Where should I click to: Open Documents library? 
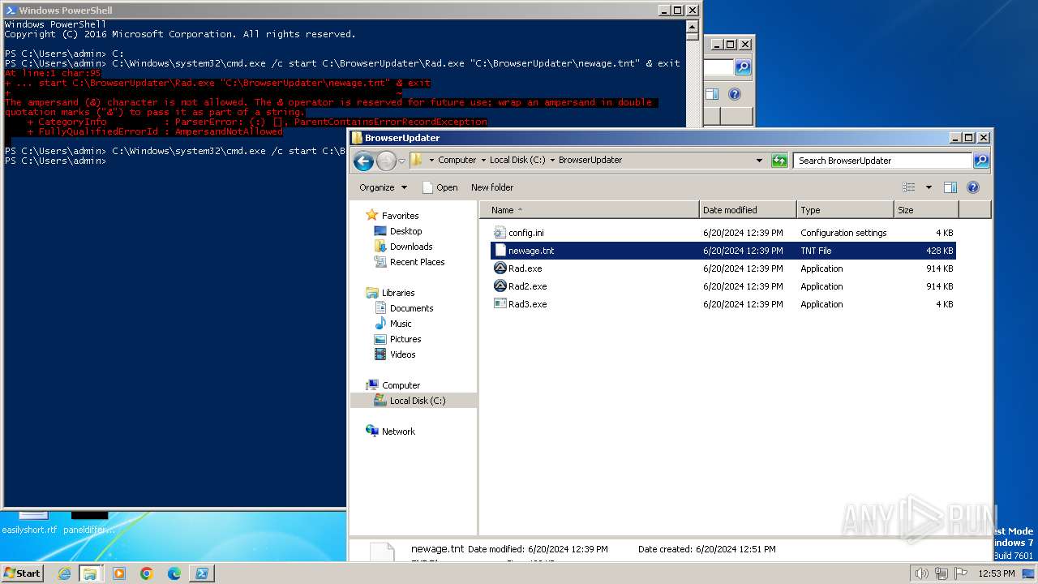(411, 308)
